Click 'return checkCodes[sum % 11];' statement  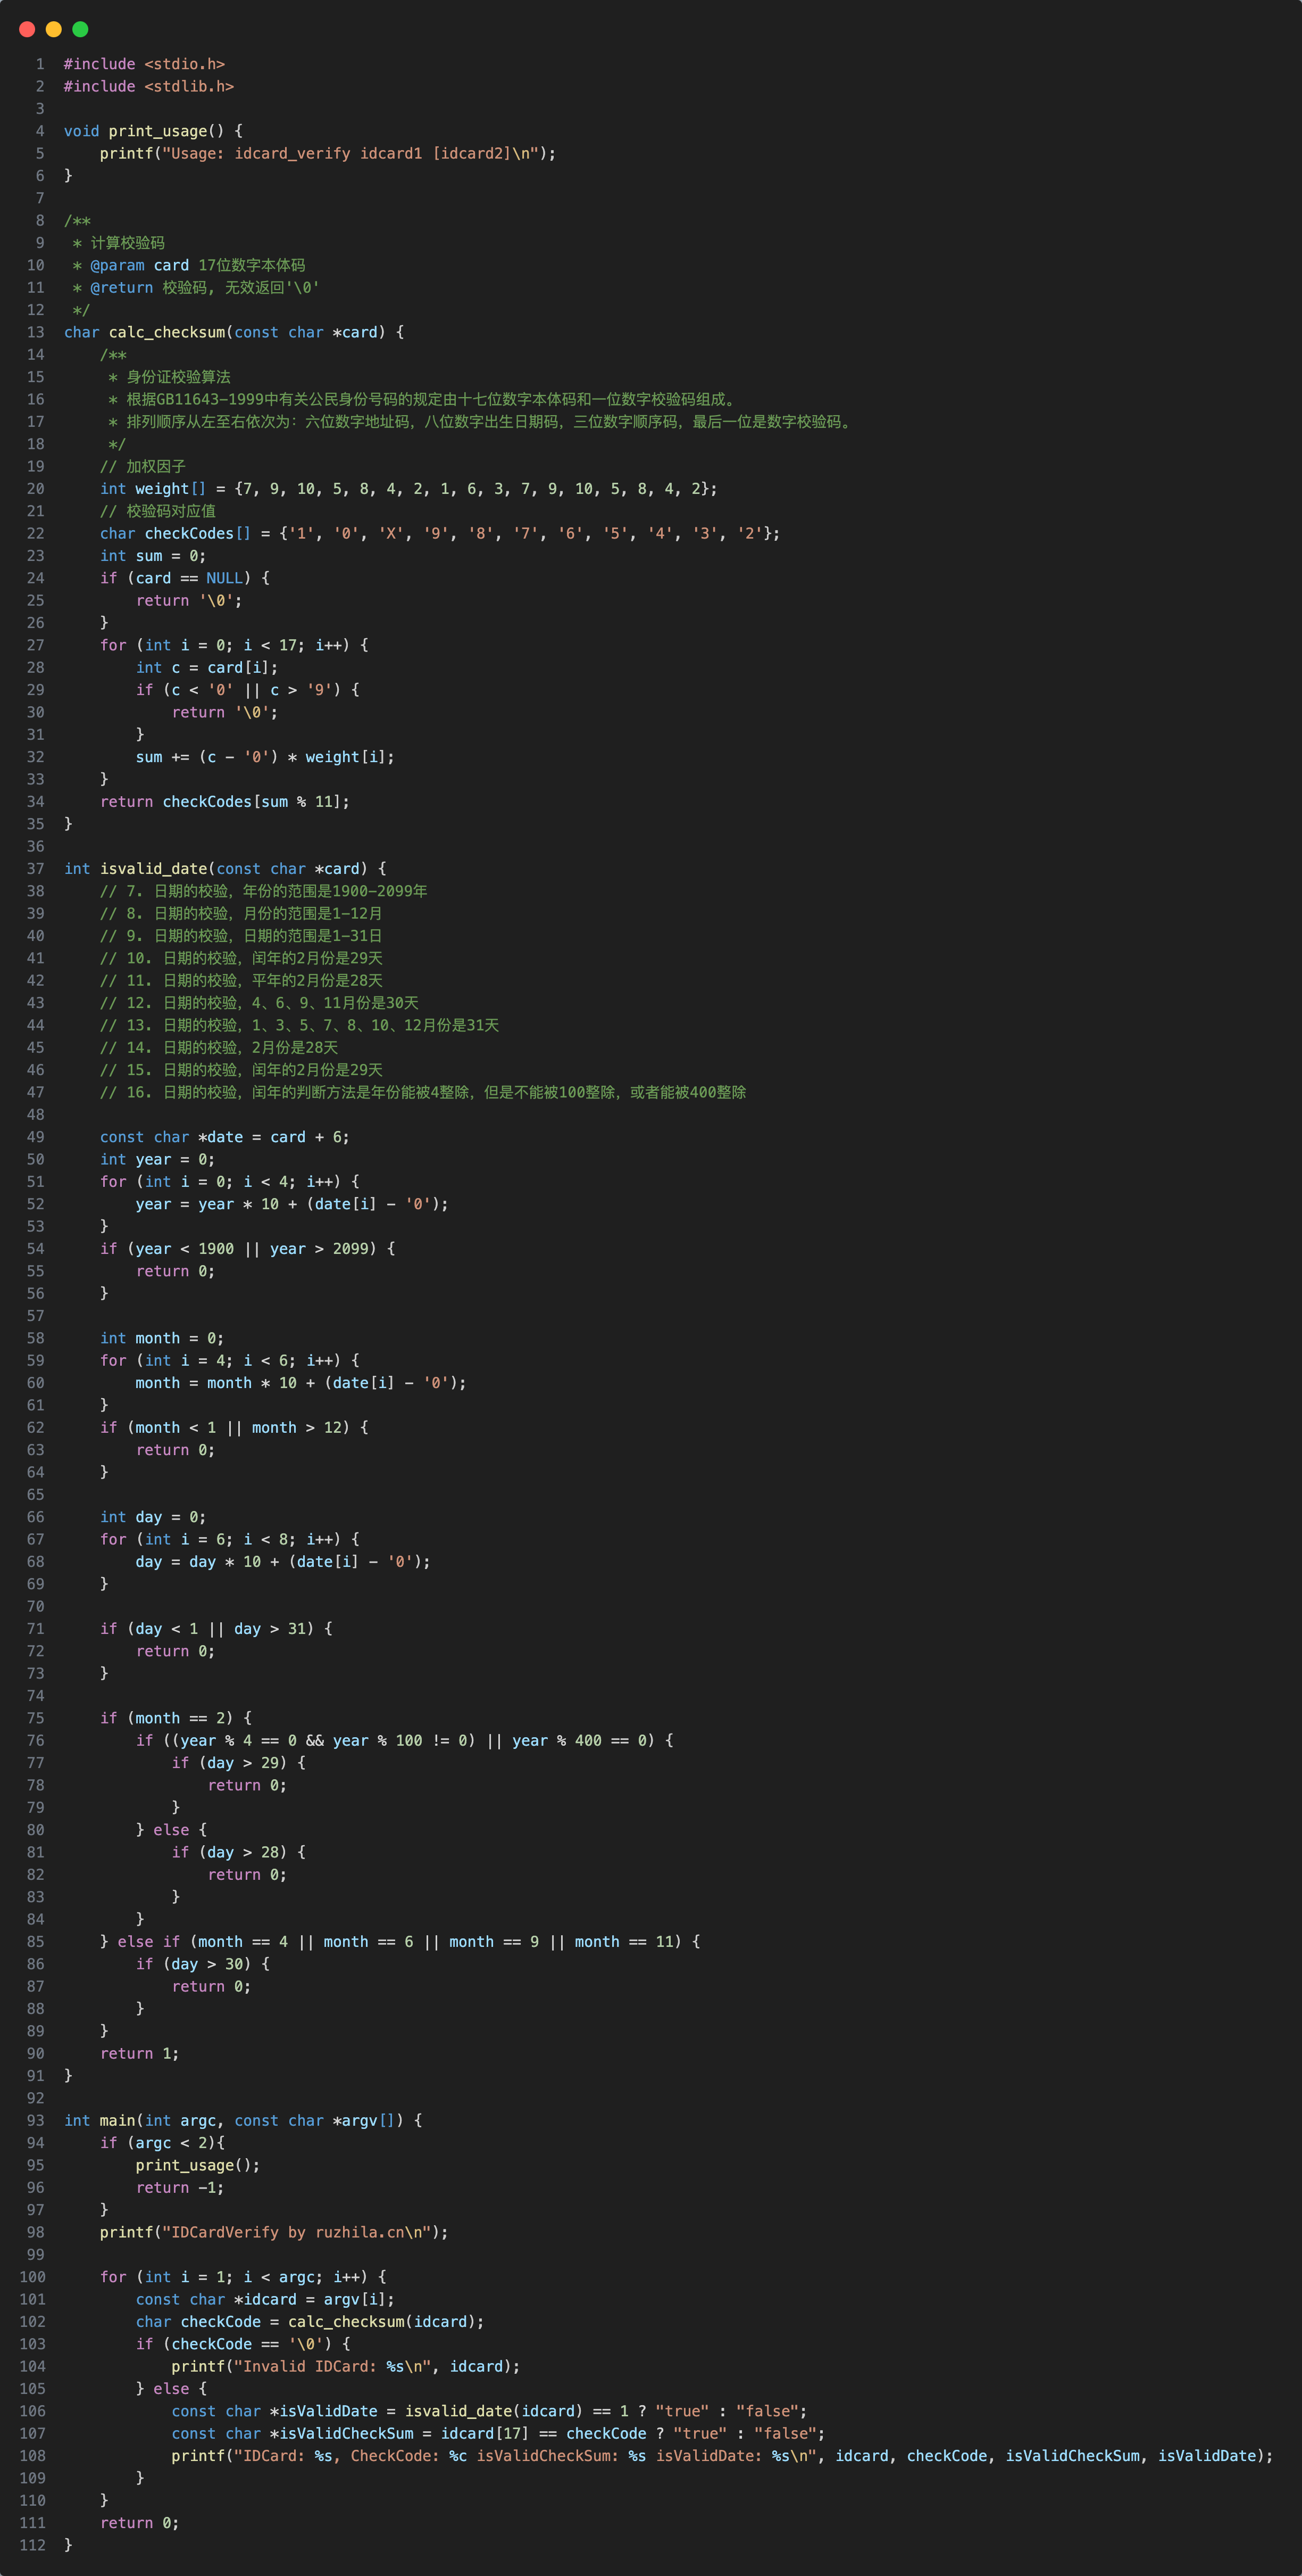(x=225, y=801)
